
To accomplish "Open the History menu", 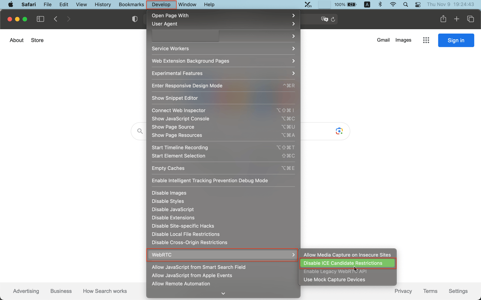I will tap(103, 4).
